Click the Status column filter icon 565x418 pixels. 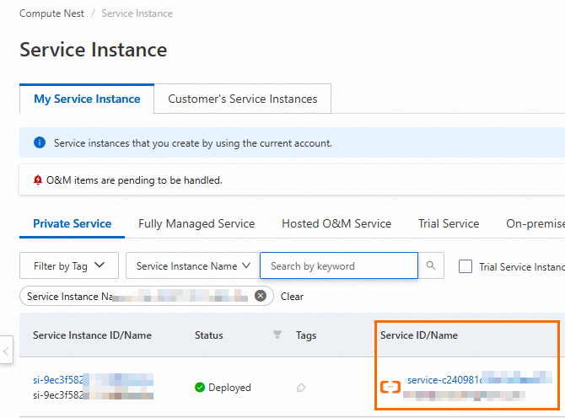click(x=277, y=335)
